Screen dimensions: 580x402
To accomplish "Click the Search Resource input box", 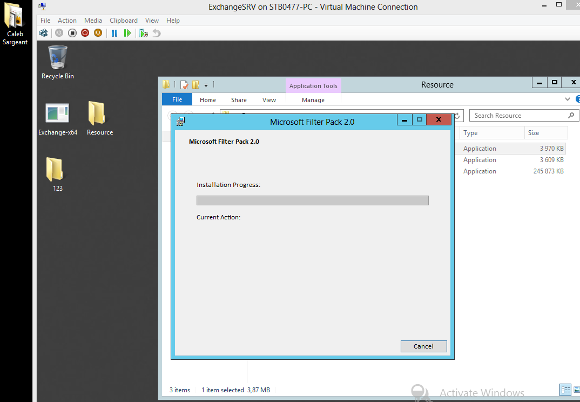I will [x=520, y=116].
